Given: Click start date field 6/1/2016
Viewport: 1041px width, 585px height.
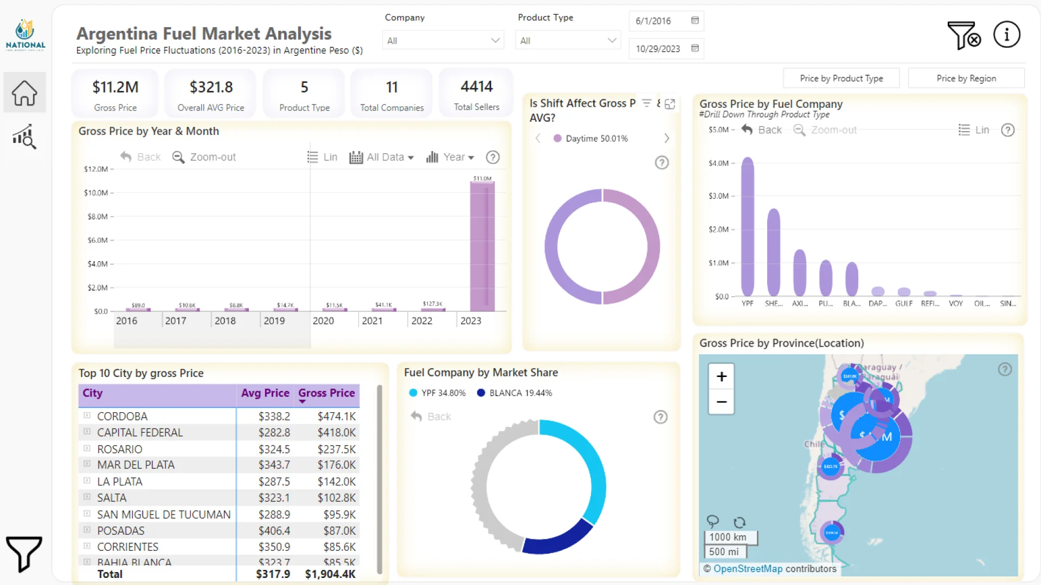Looking at the screenshot, I should coord(666,21).
